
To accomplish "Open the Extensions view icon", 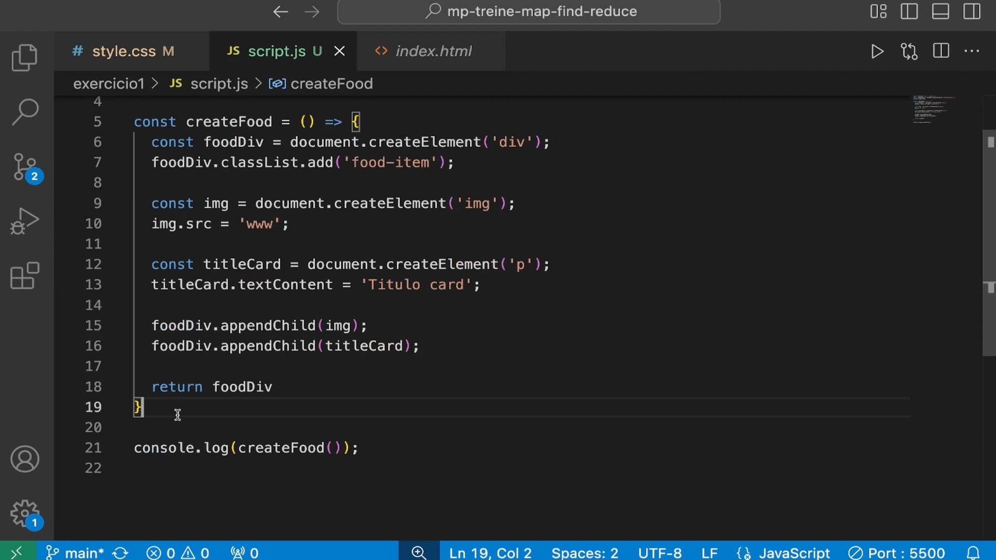I will 24,276.
